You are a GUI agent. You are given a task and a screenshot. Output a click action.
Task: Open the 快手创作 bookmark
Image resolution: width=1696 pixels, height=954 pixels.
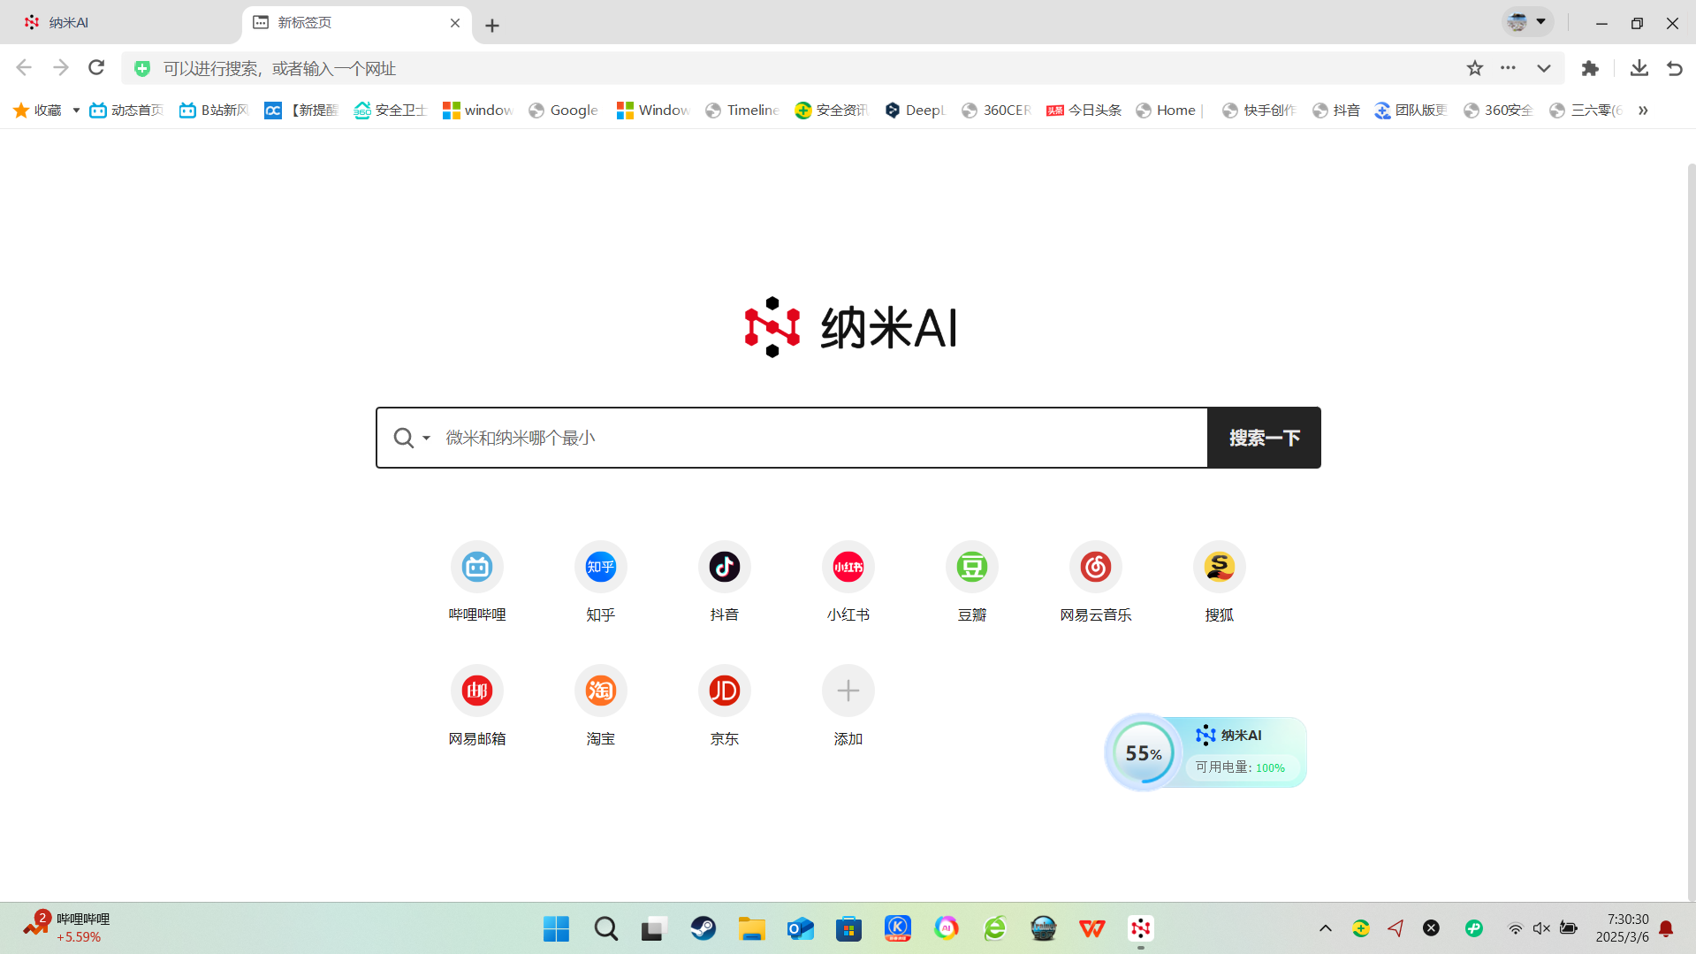click(x=1259, y=110)
